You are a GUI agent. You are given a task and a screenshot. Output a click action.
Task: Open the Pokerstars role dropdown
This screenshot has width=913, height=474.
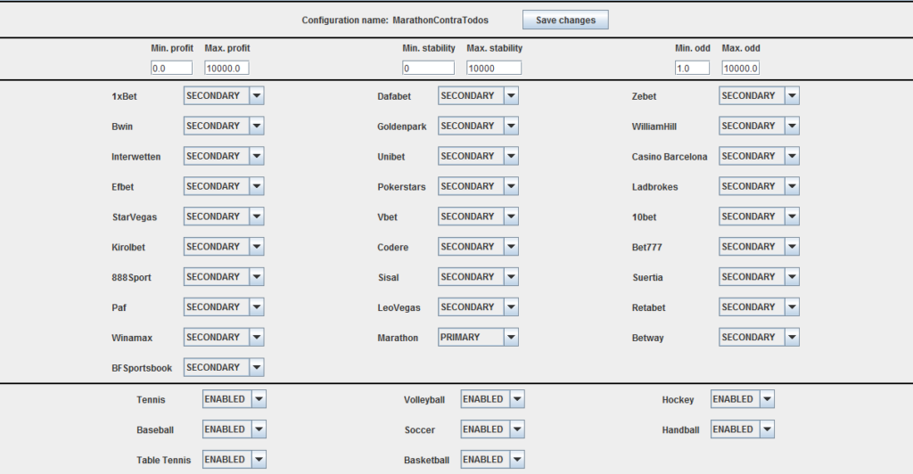pyautogui.click(x=478, y=187)
